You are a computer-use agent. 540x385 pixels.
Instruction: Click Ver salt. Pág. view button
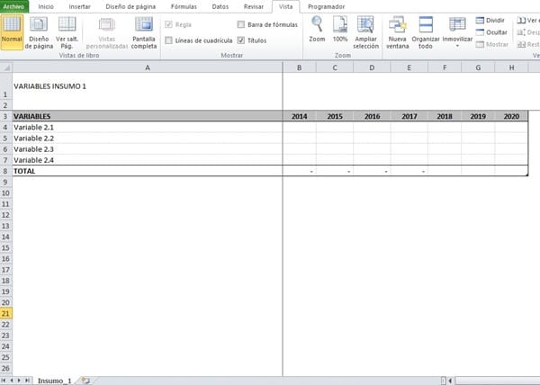coord(67,32)
